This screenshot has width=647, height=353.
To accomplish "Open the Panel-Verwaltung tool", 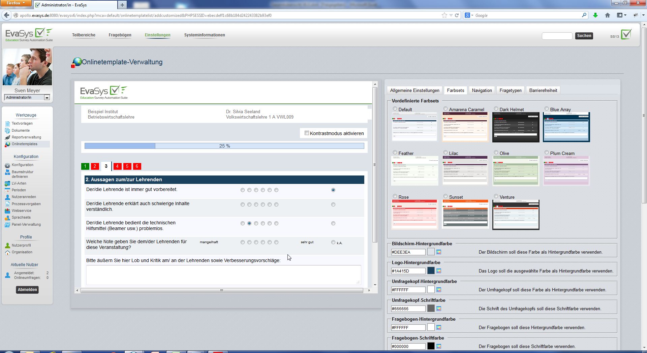I will 26,224.
